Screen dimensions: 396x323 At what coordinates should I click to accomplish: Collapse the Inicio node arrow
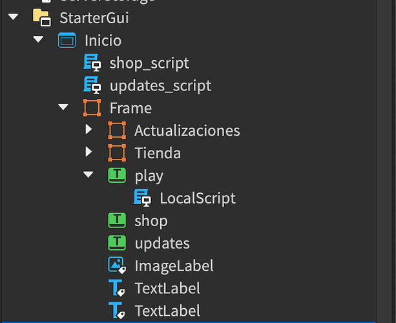(x=38, y=40)
